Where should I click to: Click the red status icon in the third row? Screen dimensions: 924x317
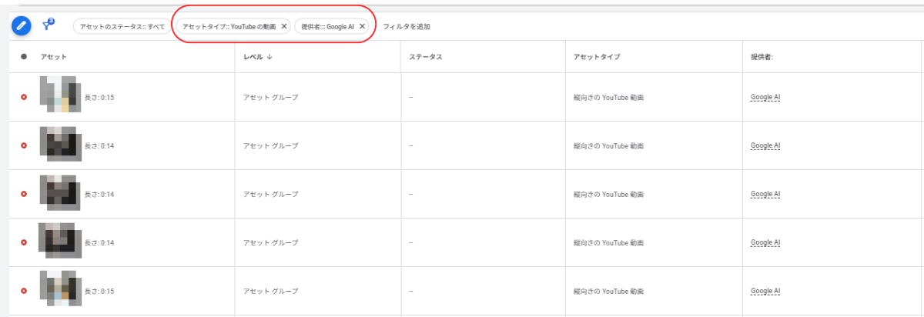point(24,194)
